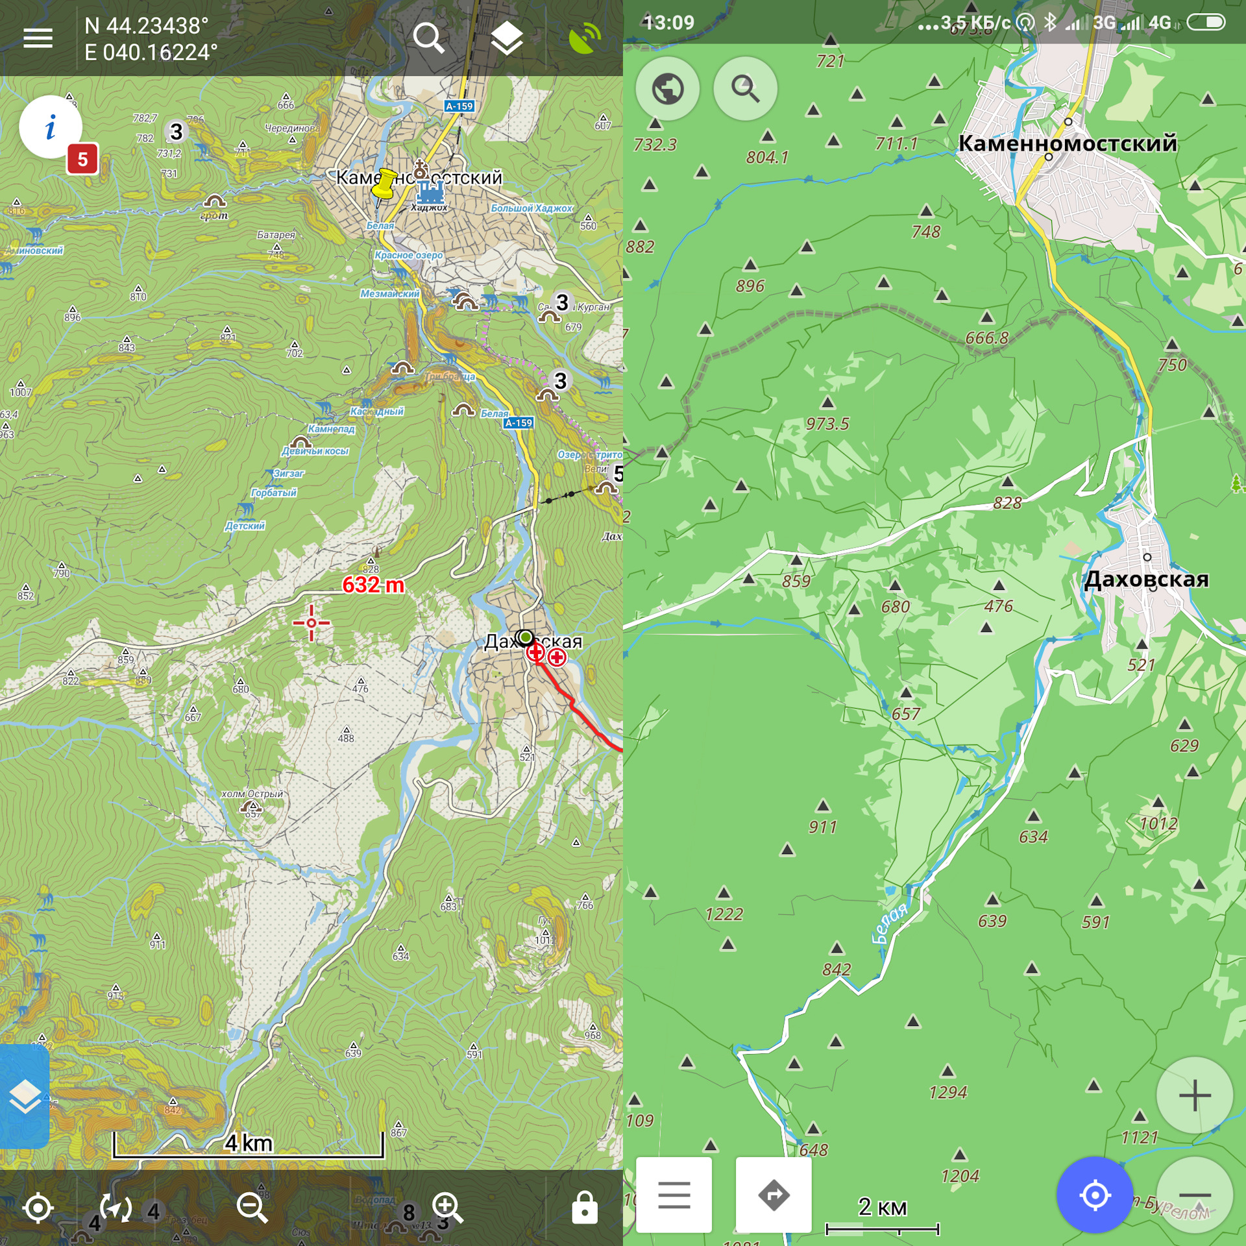Zoom out with the right map minus button
The height and width of the screenshot is (1246, 1246).
tap(1195, 1195)
